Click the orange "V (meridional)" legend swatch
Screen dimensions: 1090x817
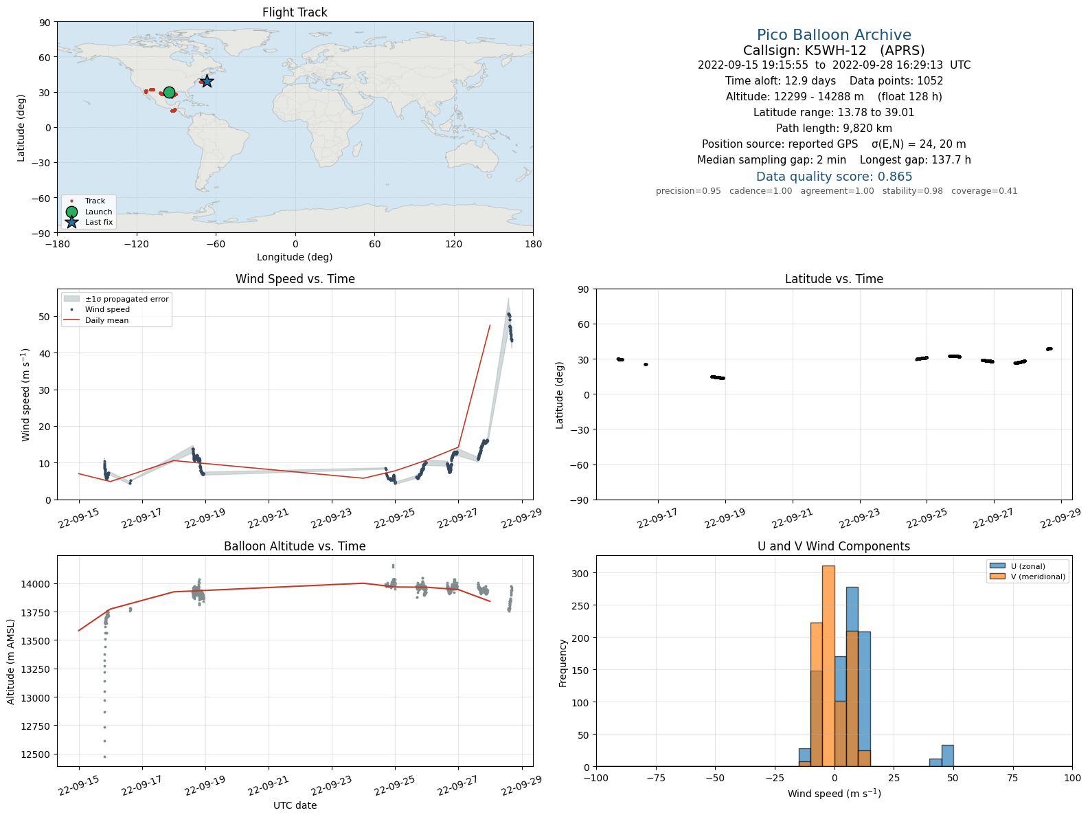997,577
